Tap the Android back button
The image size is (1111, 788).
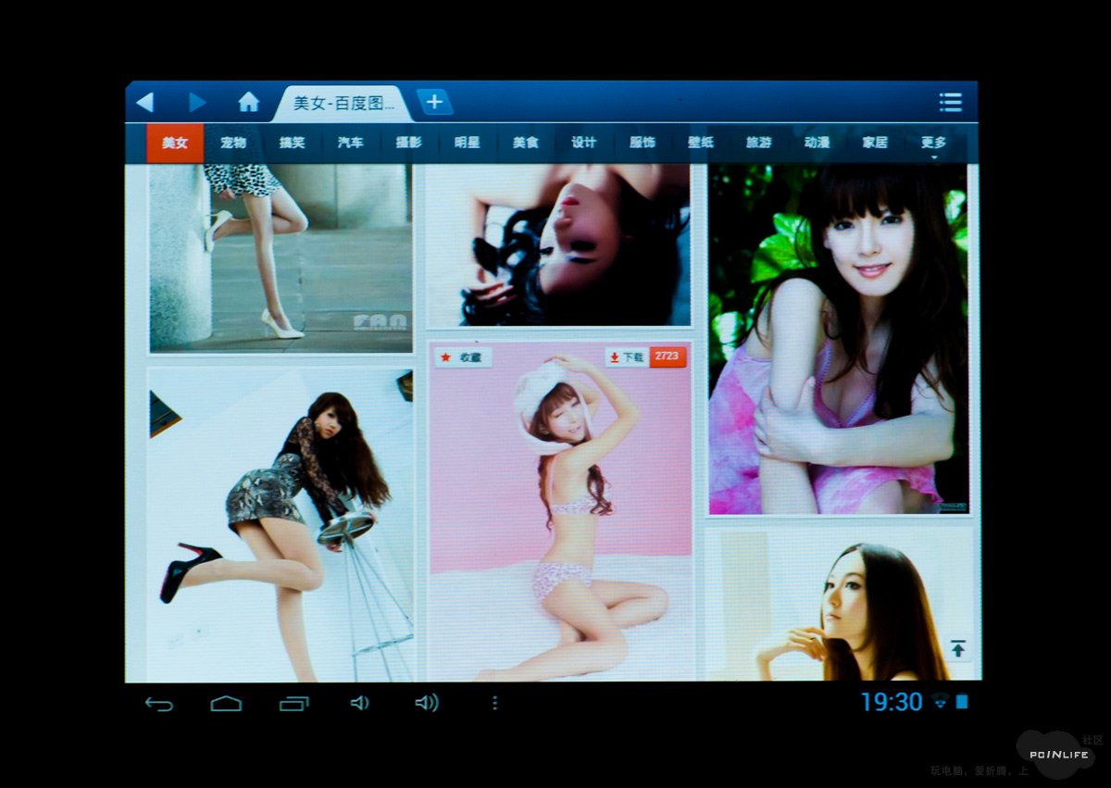coord(159,704)
